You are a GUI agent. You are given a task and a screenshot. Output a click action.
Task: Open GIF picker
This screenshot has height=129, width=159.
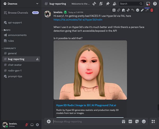pos(130,122)
